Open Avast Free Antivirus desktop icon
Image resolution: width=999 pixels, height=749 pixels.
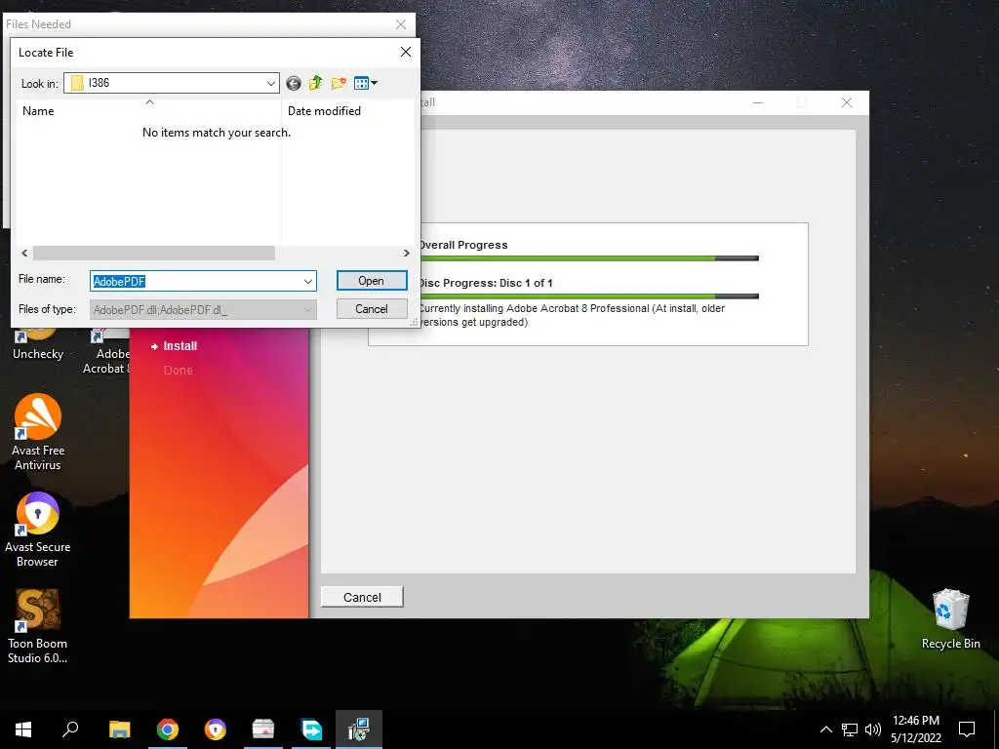coord(38,432)
